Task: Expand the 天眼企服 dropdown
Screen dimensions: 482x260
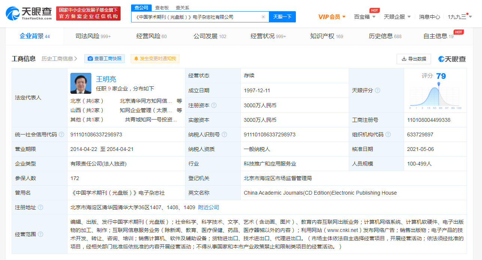Action: pyautogui.click(x=397, y=17)
